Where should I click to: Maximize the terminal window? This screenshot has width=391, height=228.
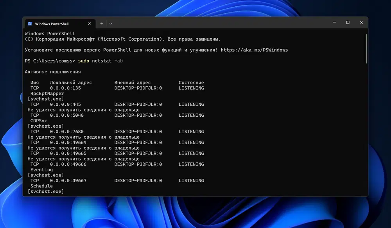point(348,22)
